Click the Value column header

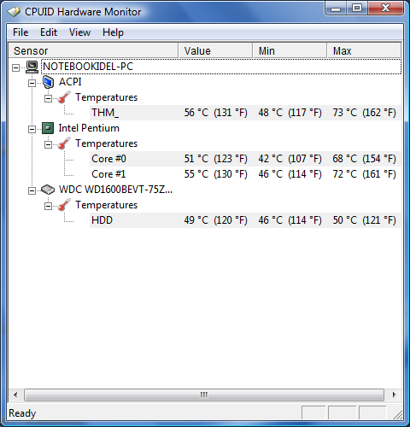tap(215, 50)
